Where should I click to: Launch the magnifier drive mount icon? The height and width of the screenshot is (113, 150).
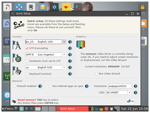click(x=31, y=7)
